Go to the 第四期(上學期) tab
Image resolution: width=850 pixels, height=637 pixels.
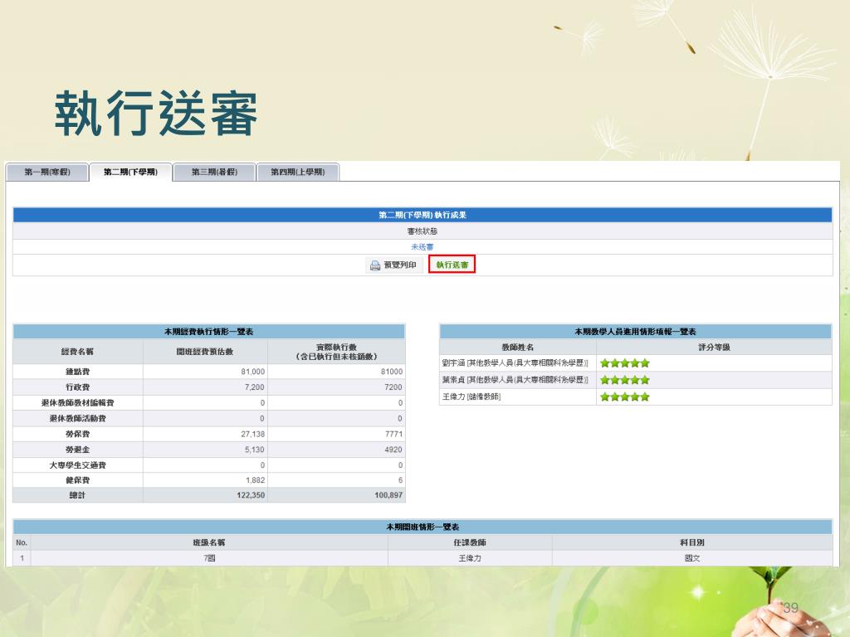297,173
